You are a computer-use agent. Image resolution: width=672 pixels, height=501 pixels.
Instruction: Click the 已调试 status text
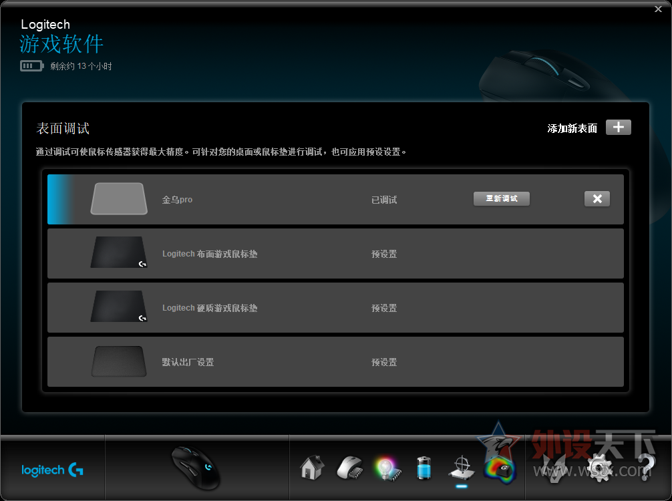[384, 200]
